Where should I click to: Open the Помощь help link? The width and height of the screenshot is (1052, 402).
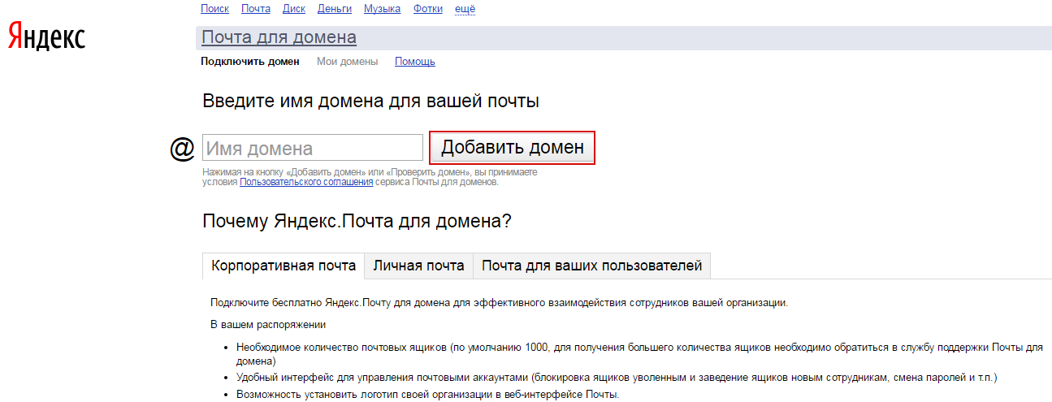click(415, 62)
